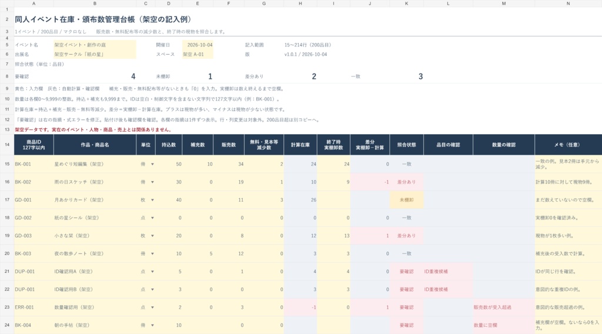This screenshot has height=334, width=602.
Task: Click 要確認 status in BK-004 row
Action: (406, 326)
